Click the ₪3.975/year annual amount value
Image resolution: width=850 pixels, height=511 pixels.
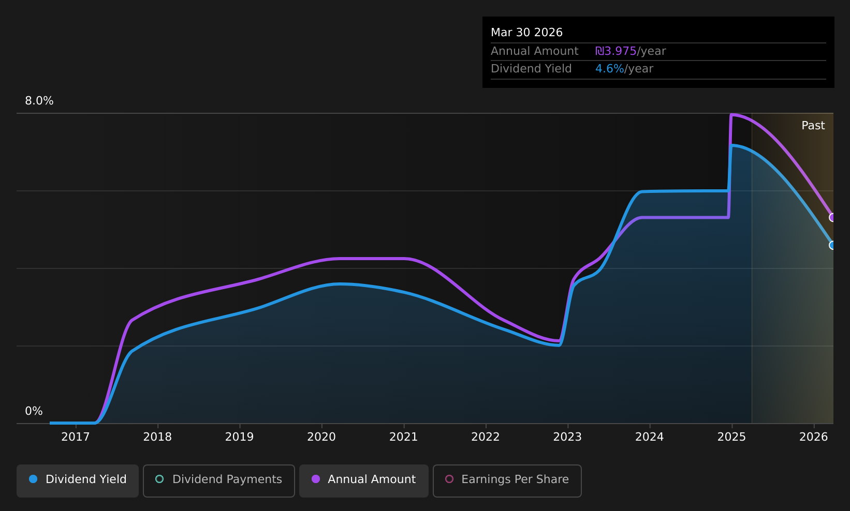coord(631,51)
